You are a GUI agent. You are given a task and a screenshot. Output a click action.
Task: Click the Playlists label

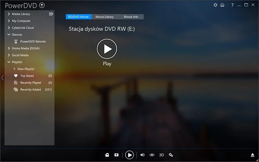(x=17, y=62)
